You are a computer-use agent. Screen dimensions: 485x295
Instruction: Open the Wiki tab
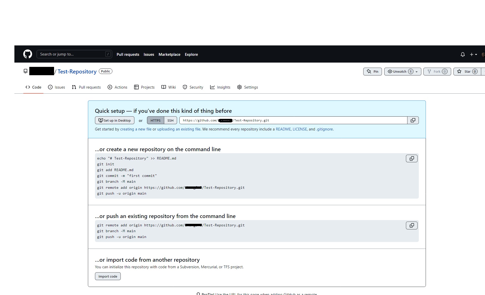click(x=168, y=87)
